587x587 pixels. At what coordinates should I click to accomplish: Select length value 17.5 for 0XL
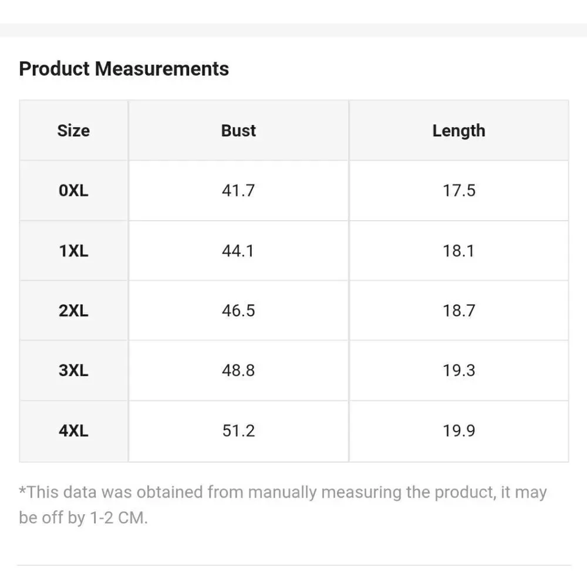[x=458, y=191]
